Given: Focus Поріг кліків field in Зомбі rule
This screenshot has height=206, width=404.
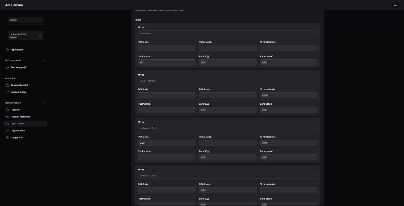Looking at the screenshot, I should 166,110.
